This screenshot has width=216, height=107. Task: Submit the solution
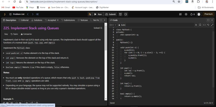point(110,14)
